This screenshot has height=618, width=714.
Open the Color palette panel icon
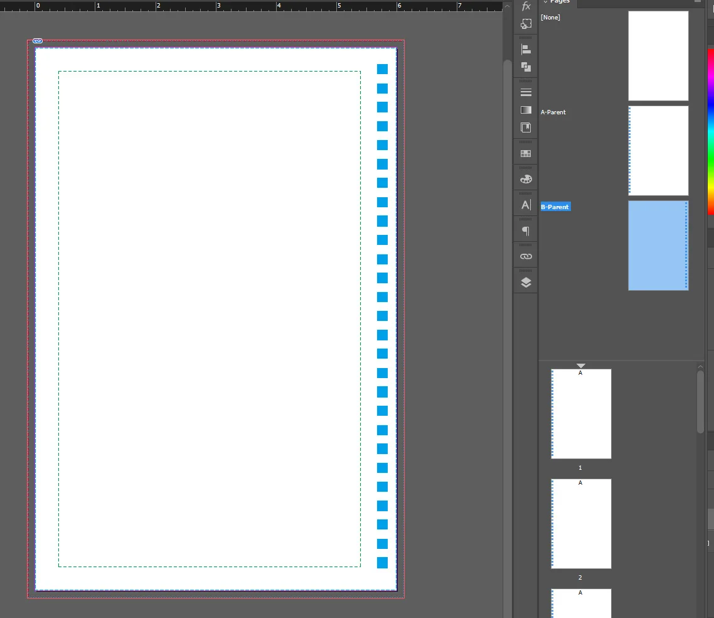[x=526, y=179]
